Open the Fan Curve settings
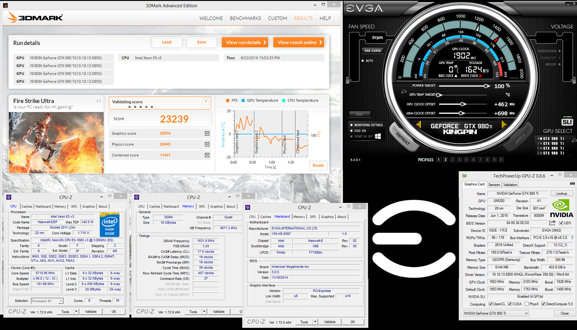The image size is (577, 330). tap(373, 51)
